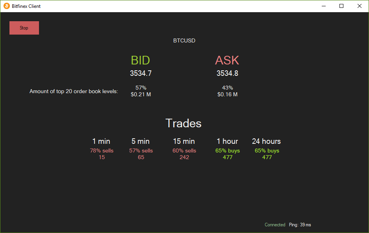Click the green BID heading
This screenshot has height=233, width=369.
(x=141, y=61)
